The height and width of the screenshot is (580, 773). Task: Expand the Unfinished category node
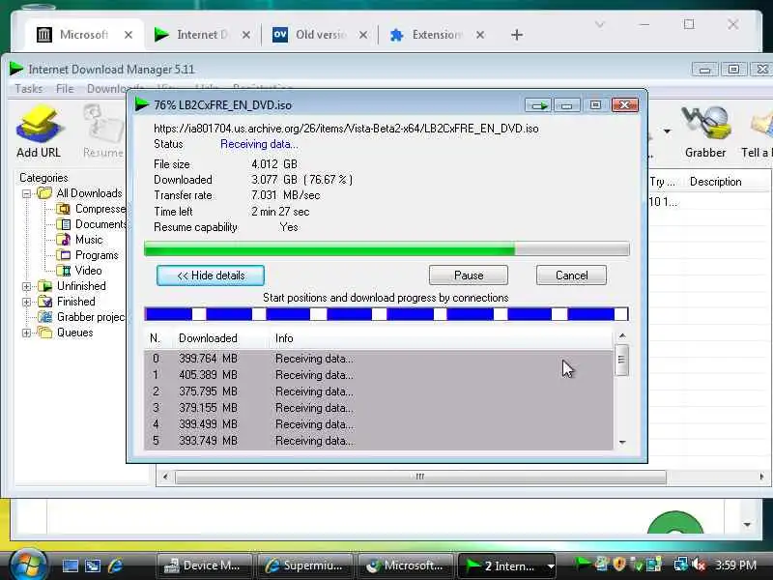(x=27, y=286)
